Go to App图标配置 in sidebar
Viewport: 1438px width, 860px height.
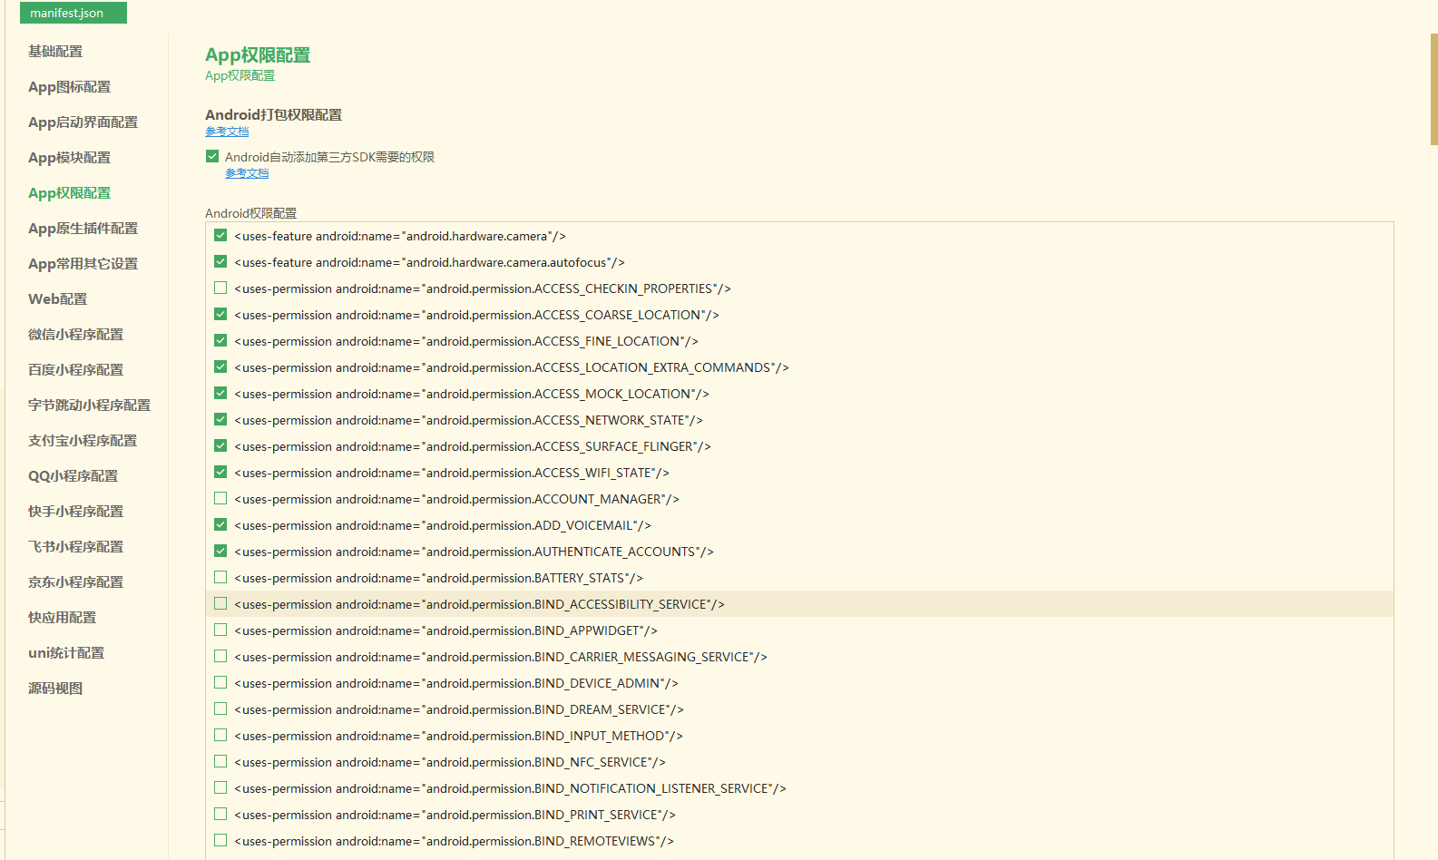[x=69, y=87]
